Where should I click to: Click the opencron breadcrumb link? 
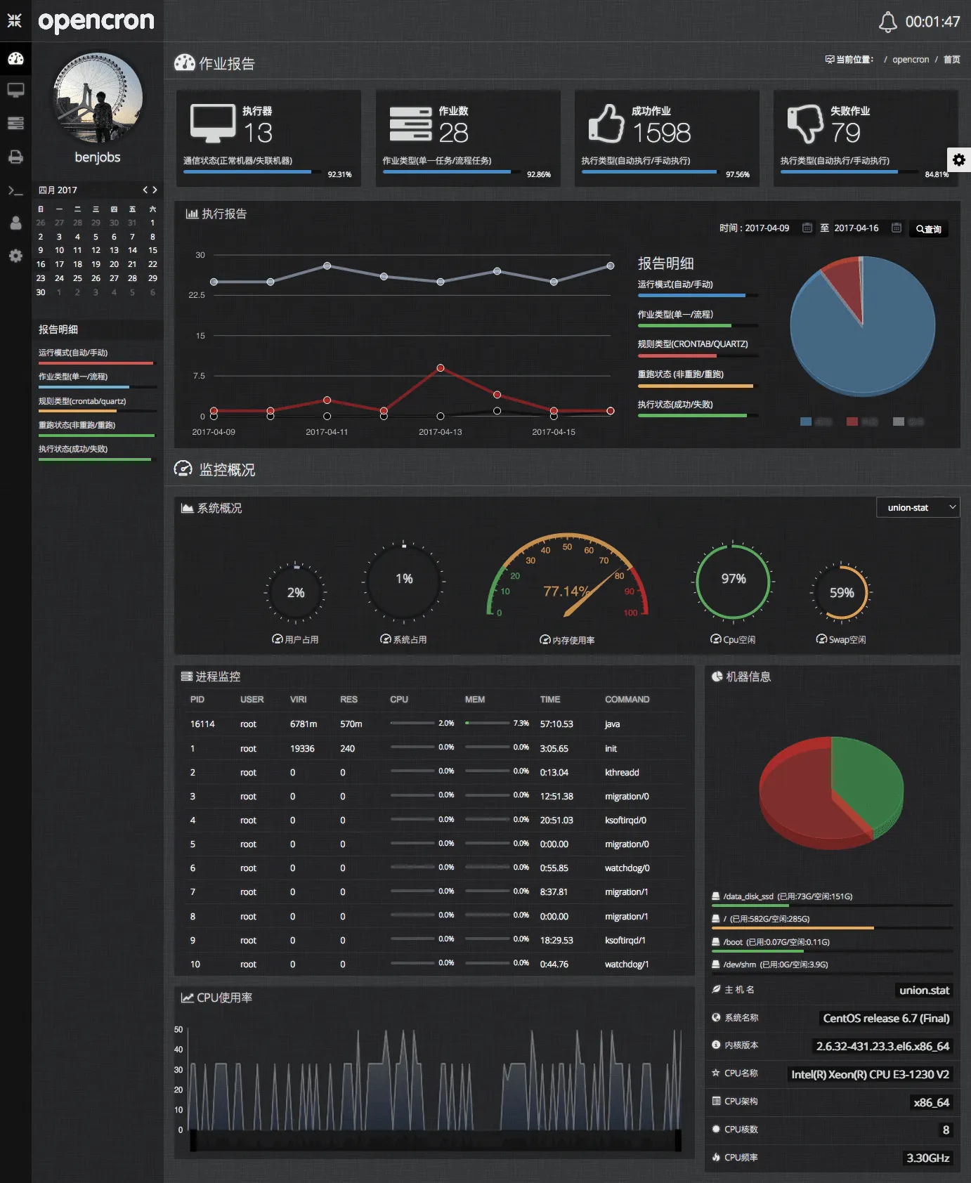911,60
